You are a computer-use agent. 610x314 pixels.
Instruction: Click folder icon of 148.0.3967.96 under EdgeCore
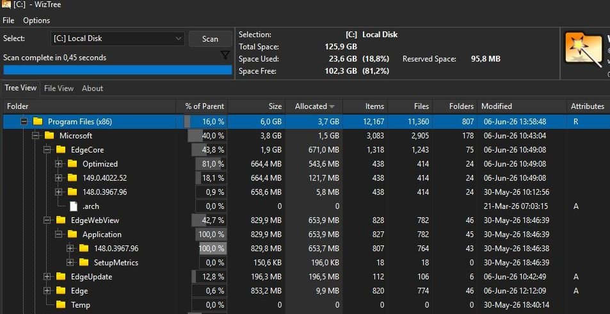(72, 192)
